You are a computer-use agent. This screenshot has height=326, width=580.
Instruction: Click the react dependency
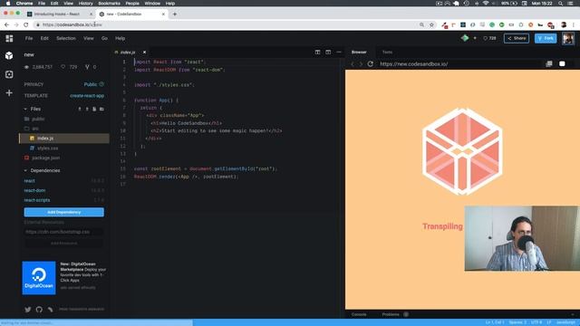pyautogui.click(x=30, y=181)
